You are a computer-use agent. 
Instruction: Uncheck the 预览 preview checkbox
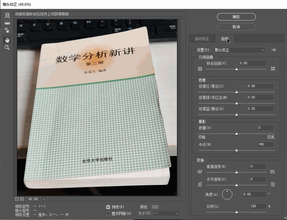point(108,207)
